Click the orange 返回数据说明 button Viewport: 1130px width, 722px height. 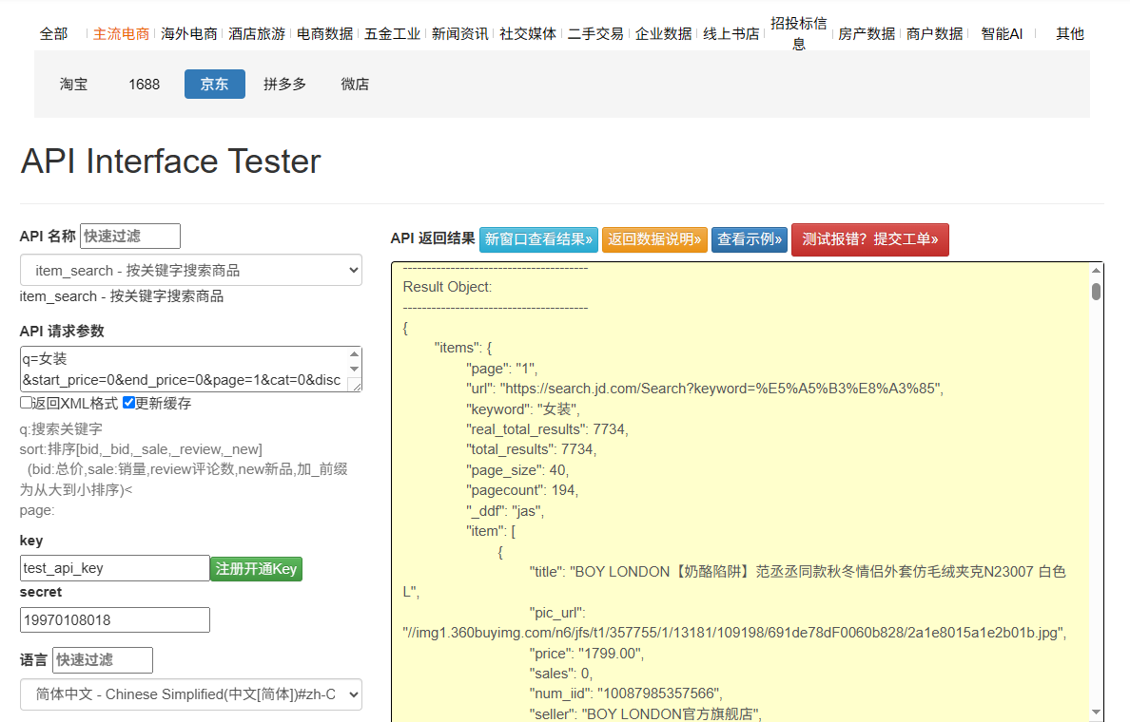pos(654,239)
